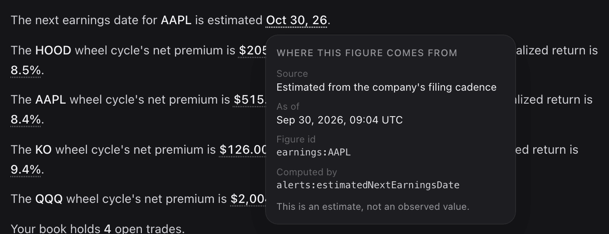Click the 8.4% annualized return value
The width and height of the screenshot is (609, 234).
26,120
